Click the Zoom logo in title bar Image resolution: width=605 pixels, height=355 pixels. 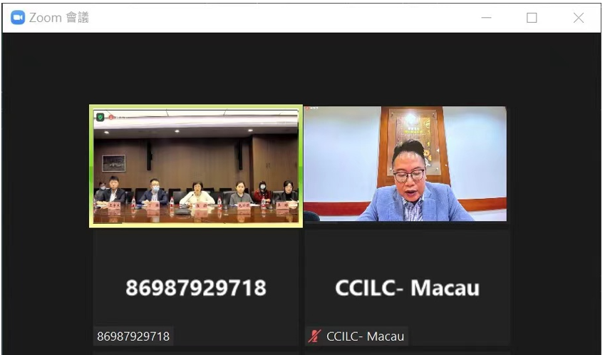(18, 17)
